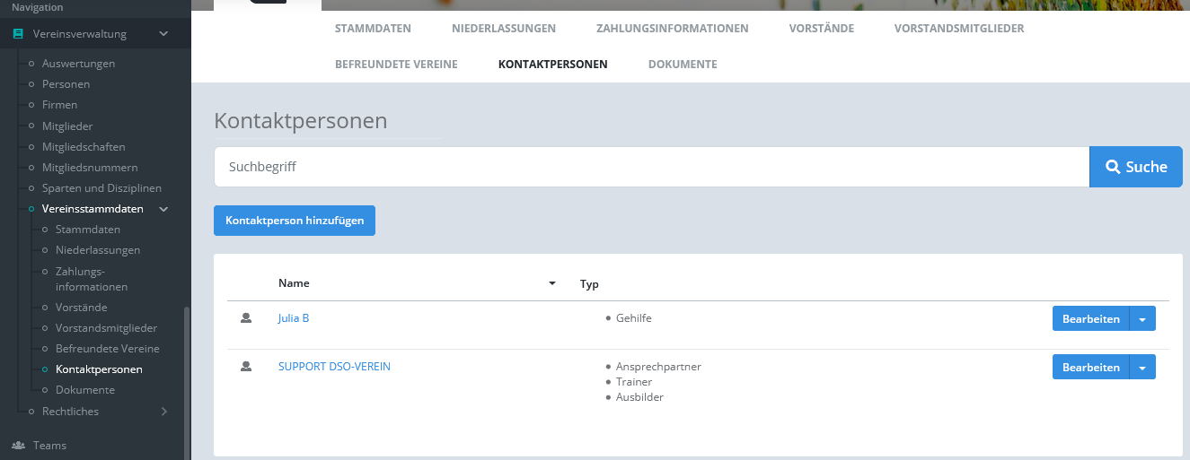Switch to the Stammdaten tab

point(373,28)
